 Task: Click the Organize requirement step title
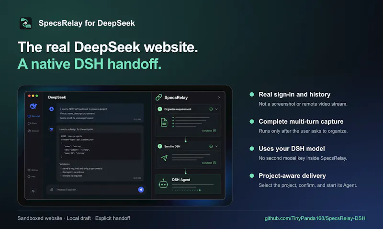pyautogui.click(x=178, y=109)
